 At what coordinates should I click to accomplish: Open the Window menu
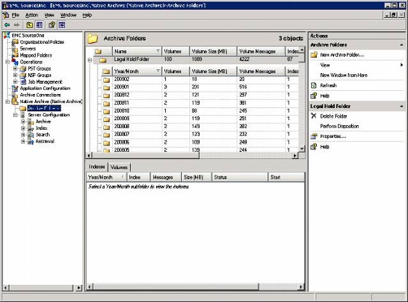(x=68, y=15)
